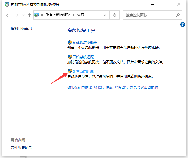This screenshot has height=158, width=188.
Task: Expand the chevron after 所有控制面板项
Action: click(x=74, y=15)
